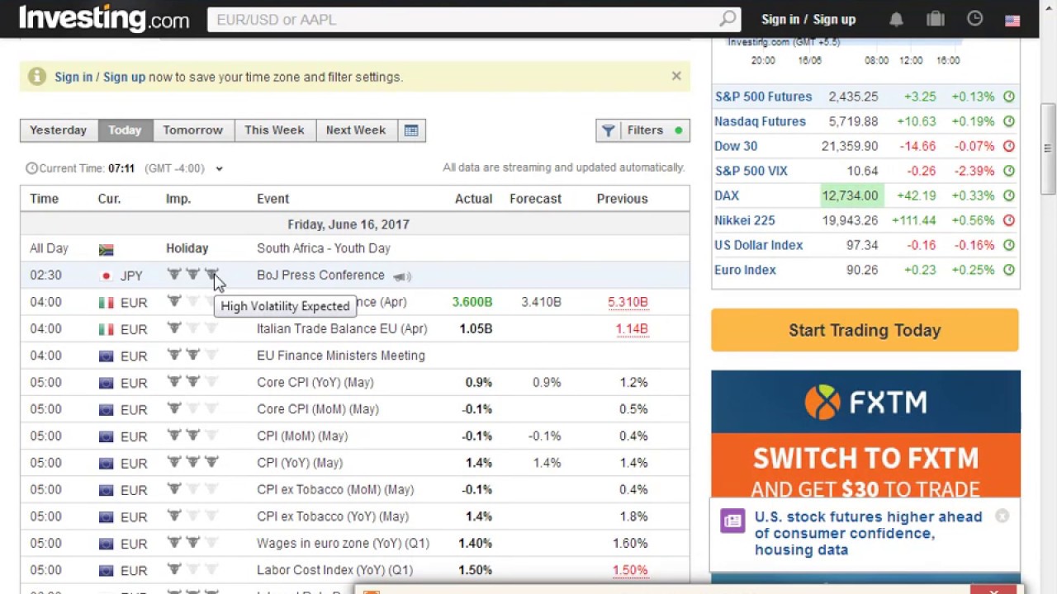Viewport: 1057px width, 594px height.
Task: Click Sign in in the top header
Action: pos(780,19)
